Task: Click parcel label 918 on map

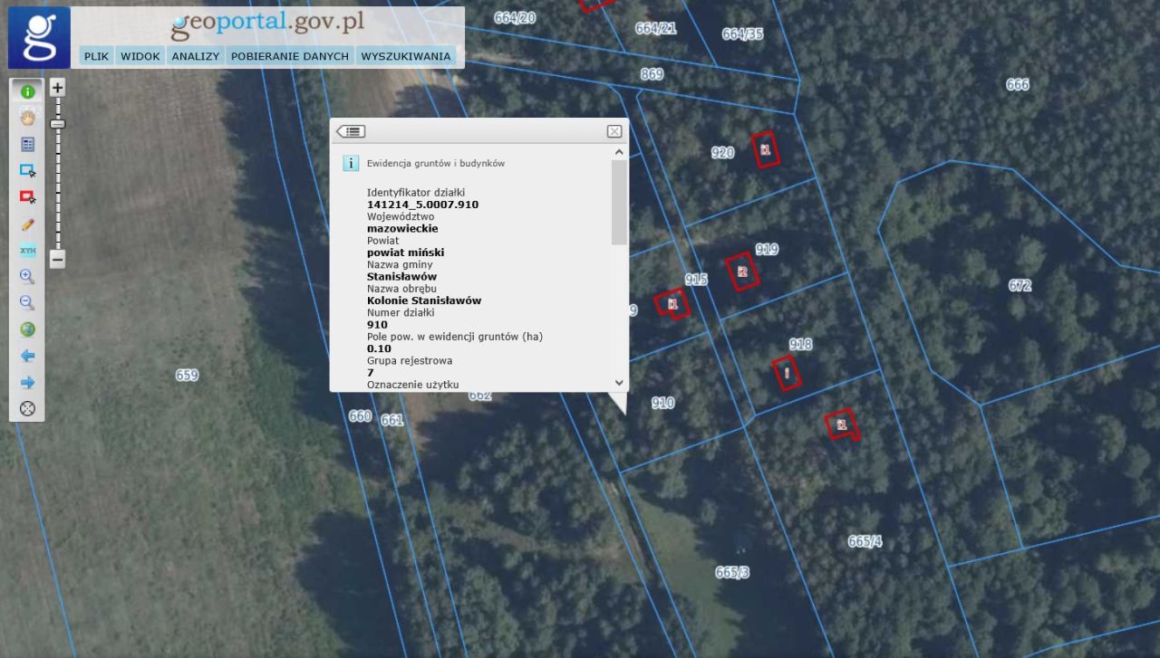Action: point(800,344)
